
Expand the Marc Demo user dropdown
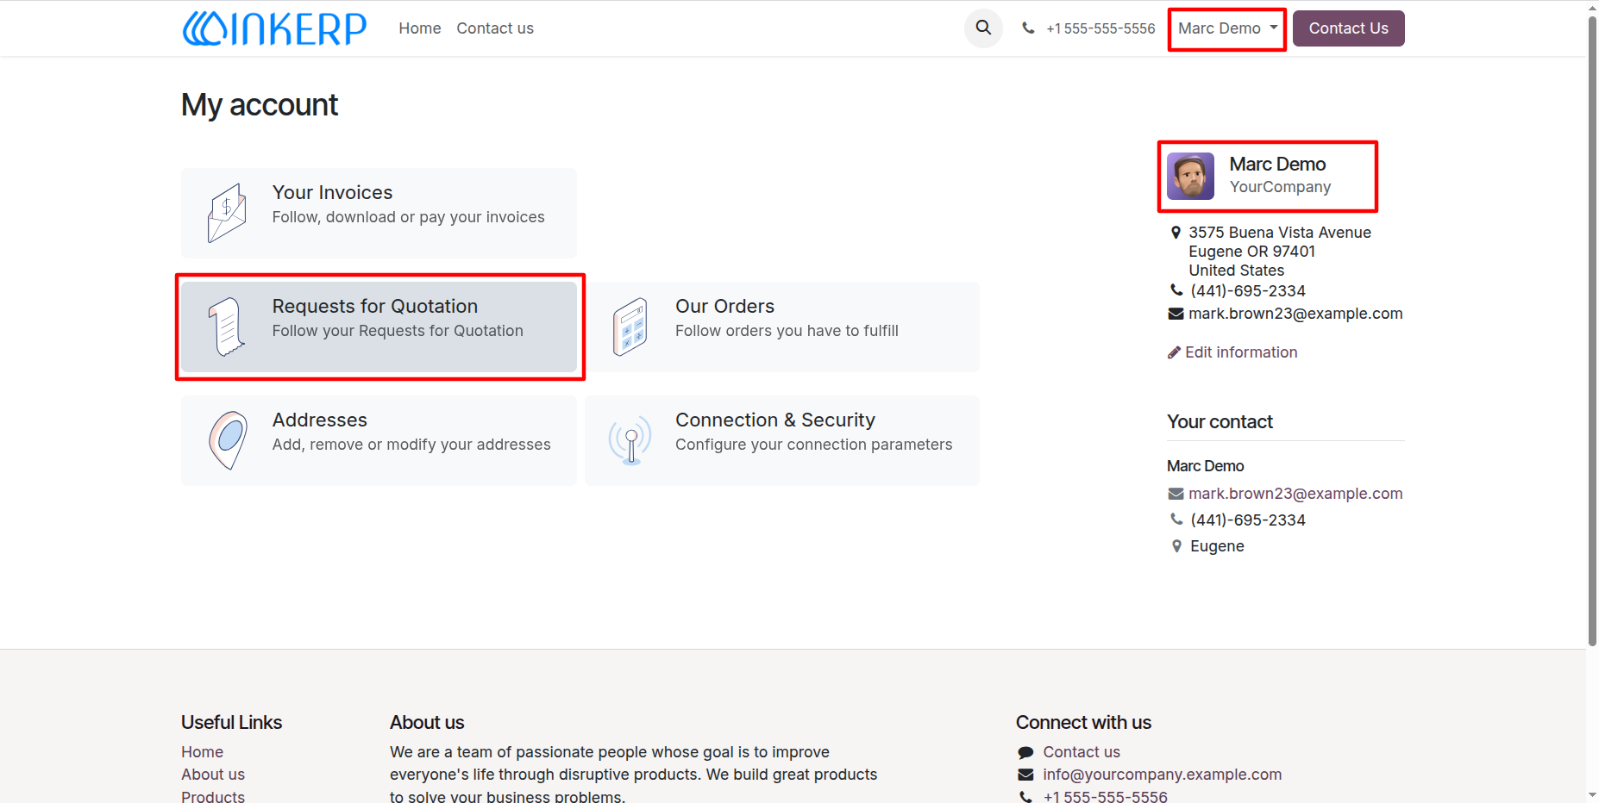(x=1227, y=28)
